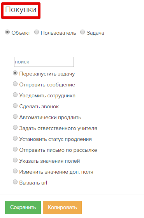Select Перезапустить задачу action

15,73
